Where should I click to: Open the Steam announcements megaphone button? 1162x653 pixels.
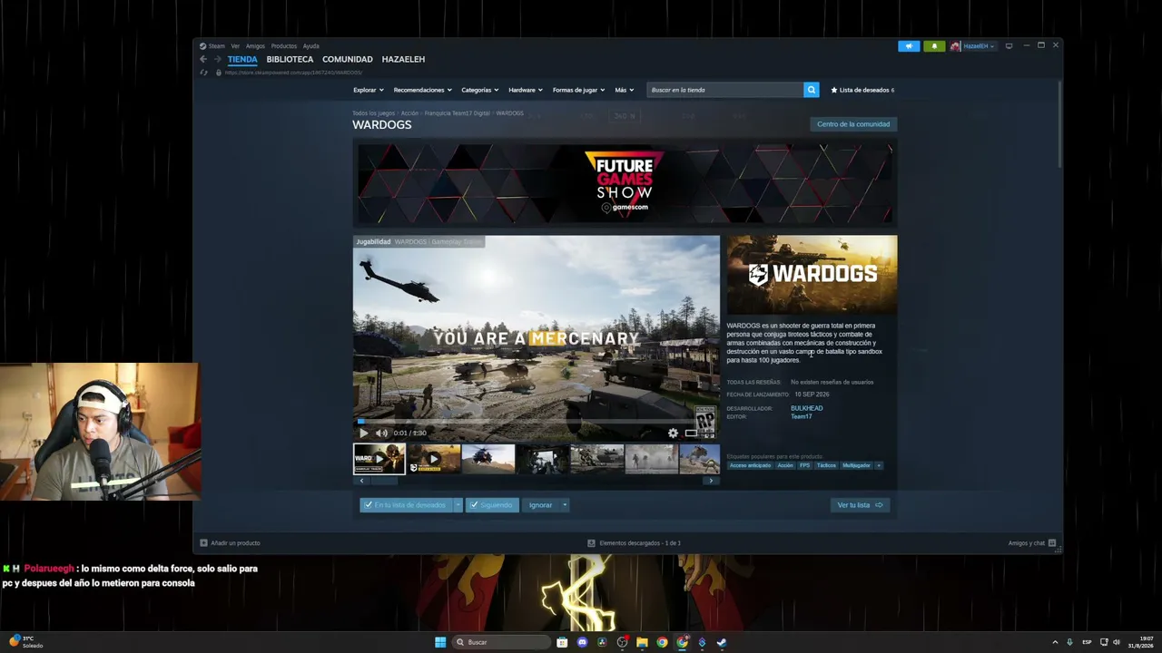(909, 46)
